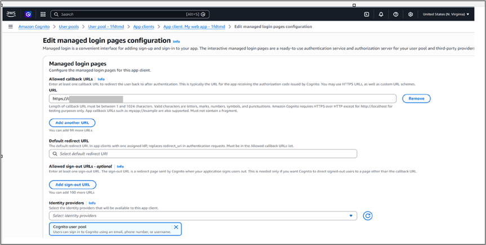Screen dimensions: 486x245
Task: Open CloudShell from the top bar
Action: tap(367, 14)
